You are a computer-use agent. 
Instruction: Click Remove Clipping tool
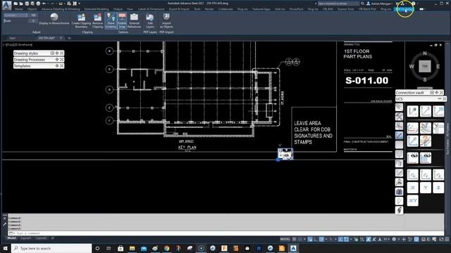point(97,21)
